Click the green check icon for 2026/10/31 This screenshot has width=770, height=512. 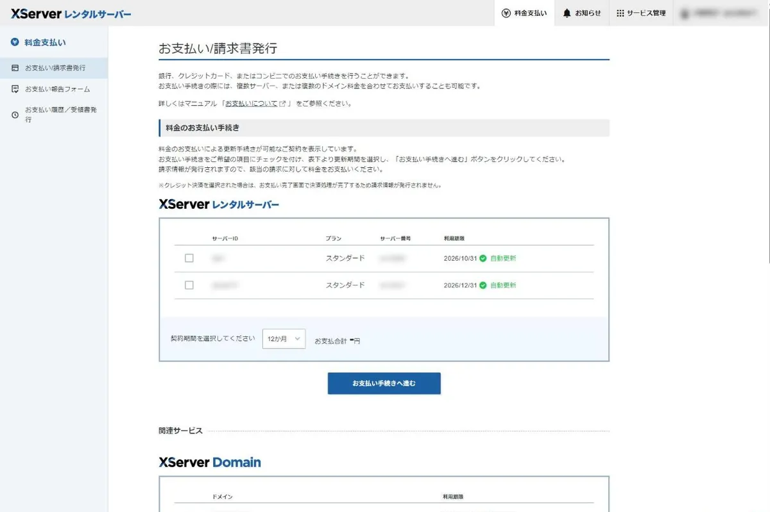(x=483, y=258)
